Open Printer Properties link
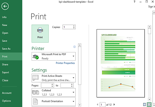Screen dimensions: 155x107 65,63
